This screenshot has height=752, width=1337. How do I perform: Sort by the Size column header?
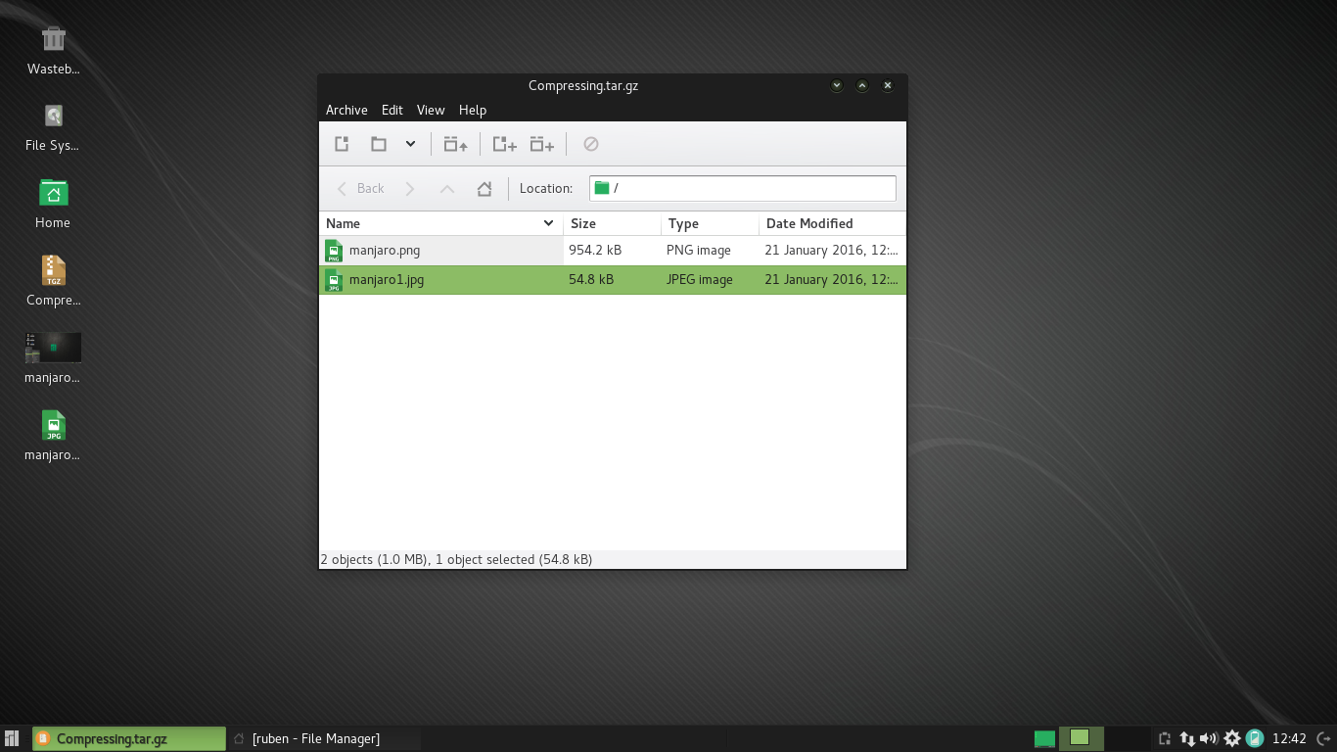(x=613, y=223)
